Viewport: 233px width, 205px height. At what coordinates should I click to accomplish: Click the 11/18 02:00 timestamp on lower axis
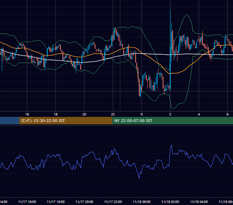pyautogui.click(x=170, y=202)
